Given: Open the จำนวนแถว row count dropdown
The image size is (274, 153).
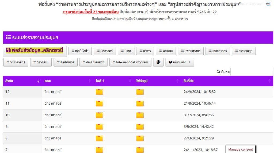Looking at the screenshot, I should pos(180,62).
